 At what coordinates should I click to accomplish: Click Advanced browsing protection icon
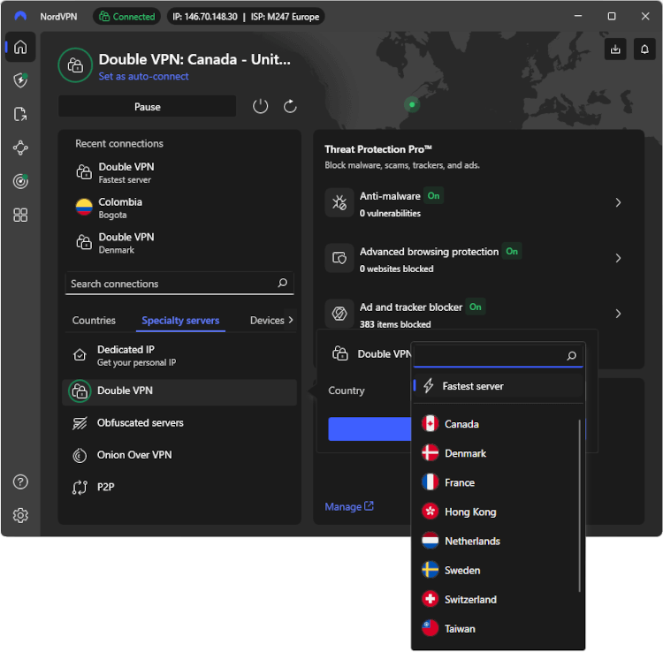click(339, 258)
